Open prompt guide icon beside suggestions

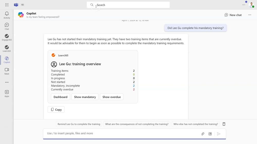pos(224,124)
